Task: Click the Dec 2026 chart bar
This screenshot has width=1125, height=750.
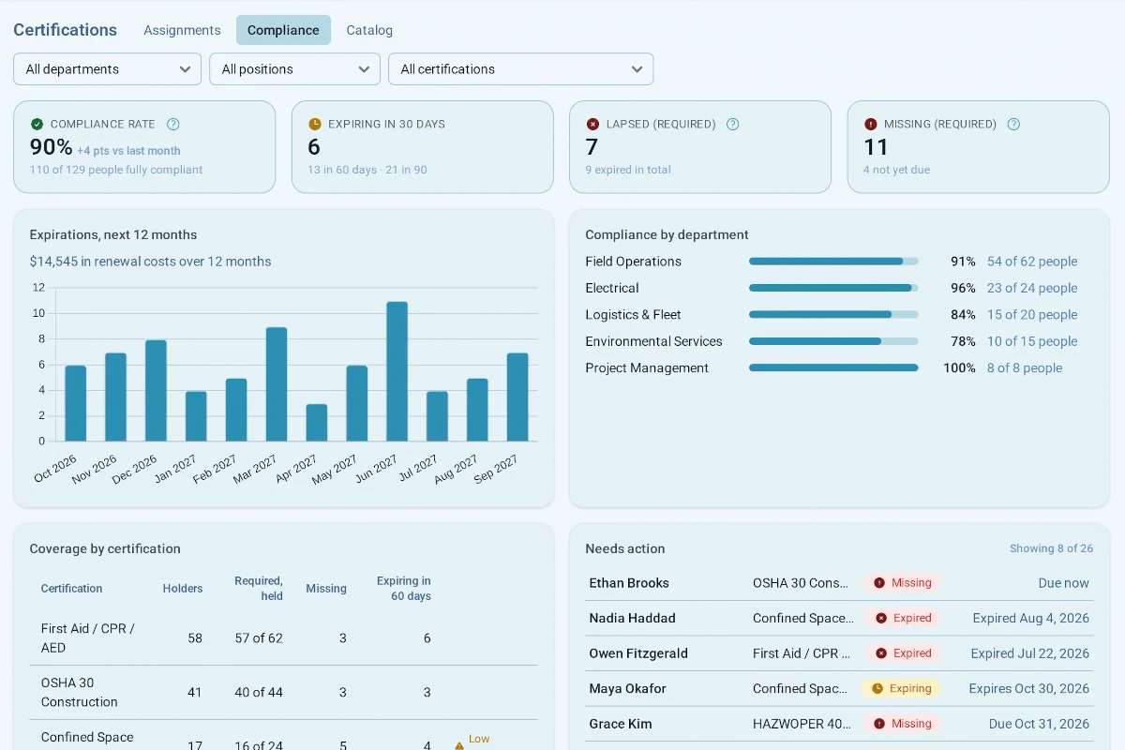Action: tap(156, 391)
